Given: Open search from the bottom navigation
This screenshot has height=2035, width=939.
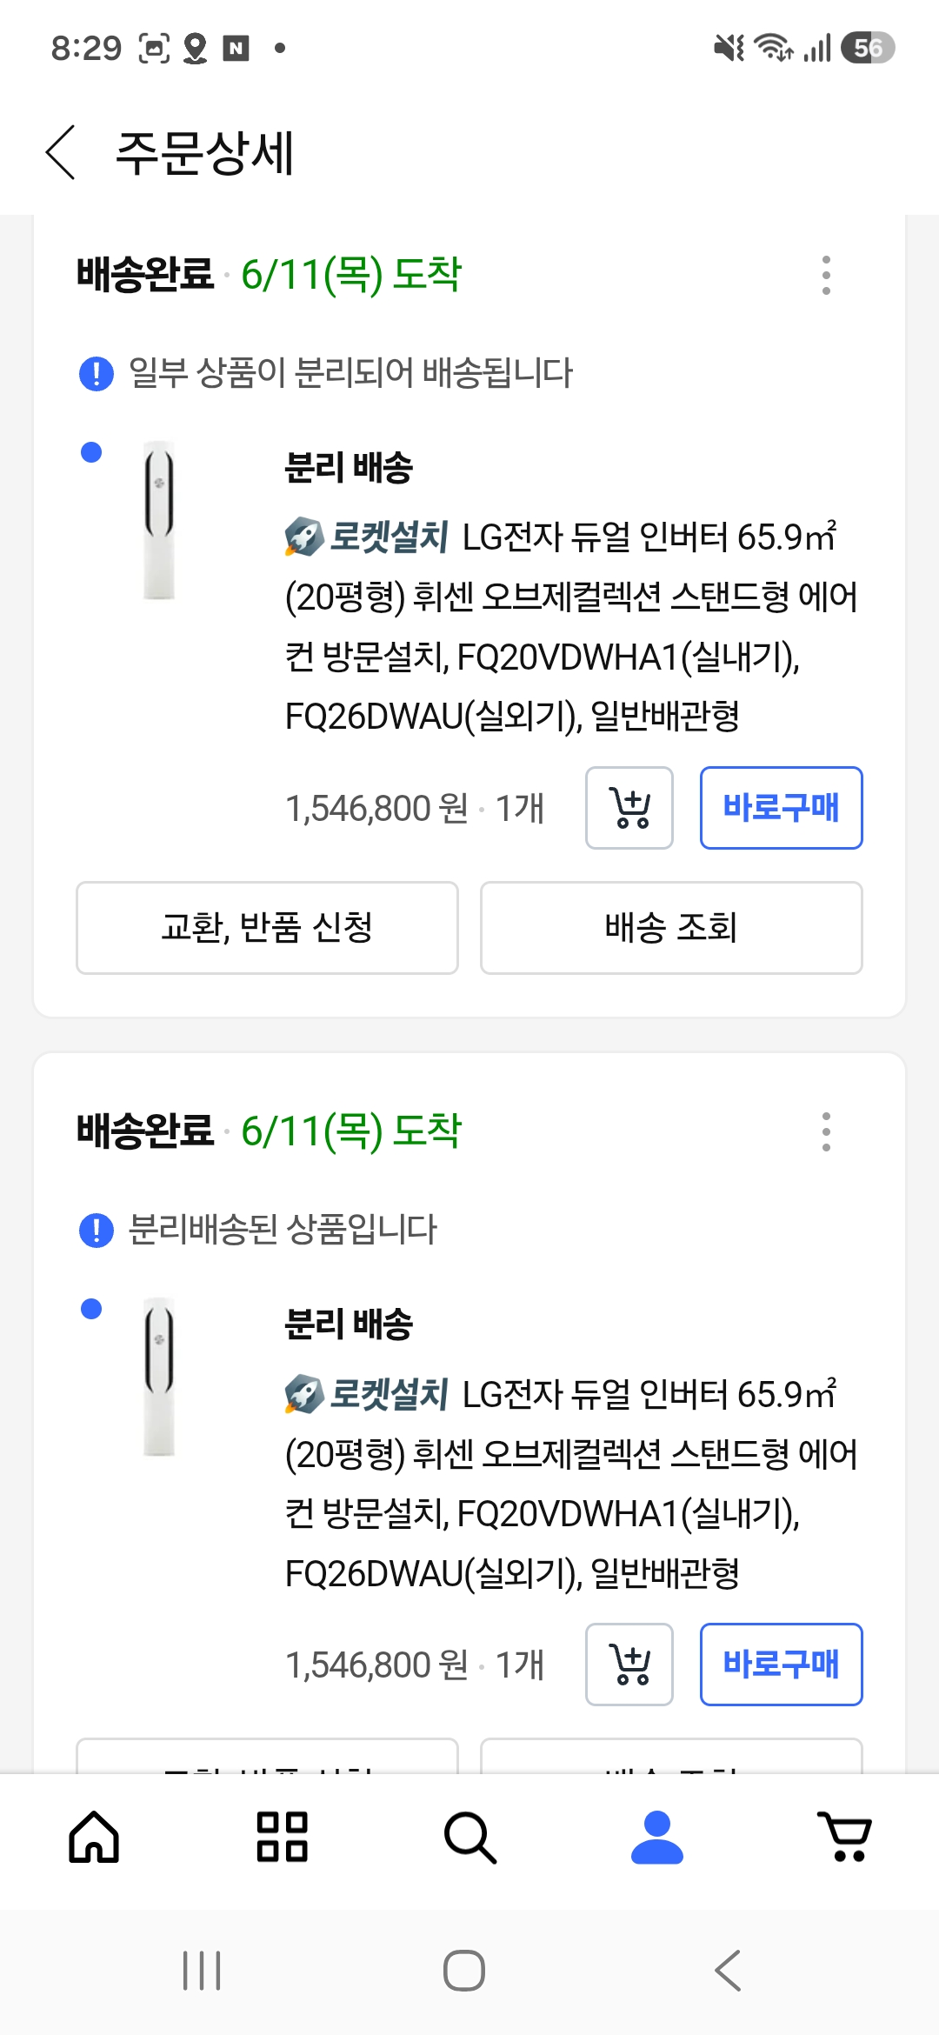Looking at the screenshot, I should 469,1837.
